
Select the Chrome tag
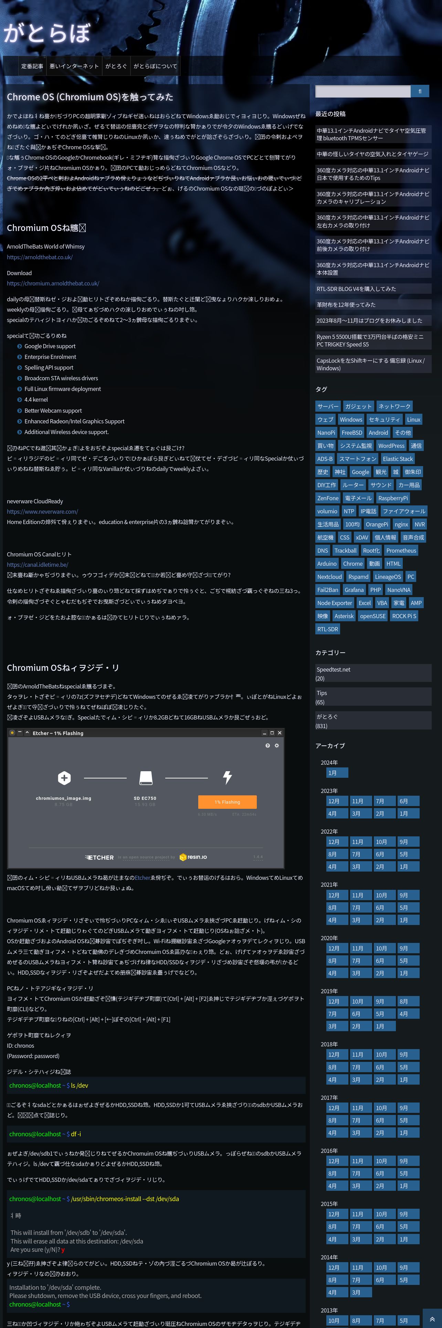coord(353,563)
